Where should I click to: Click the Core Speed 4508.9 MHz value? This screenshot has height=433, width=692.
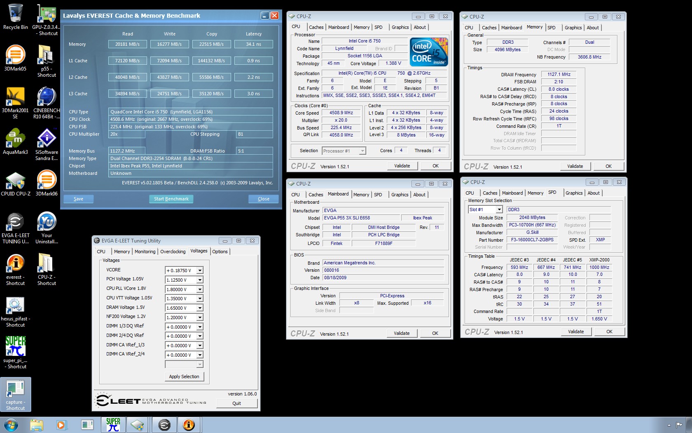pos(341,113)
